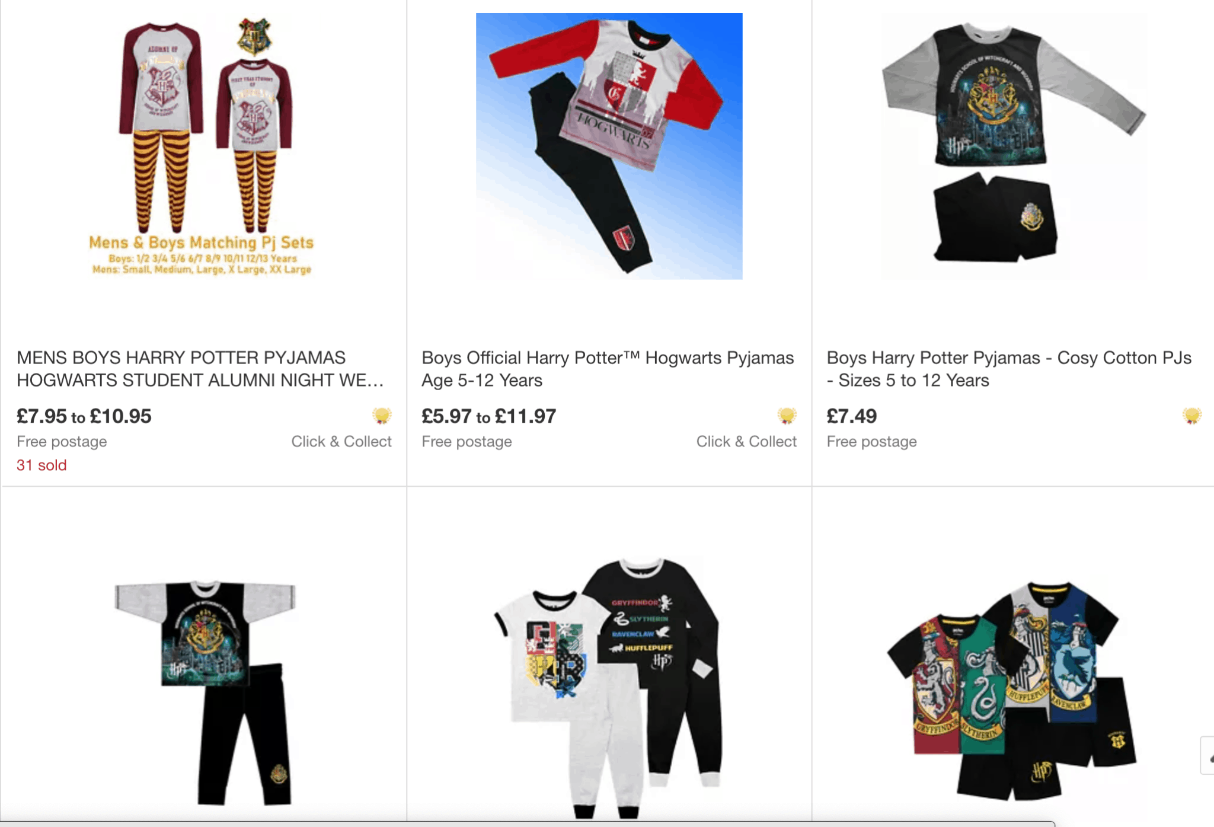Click top rated badge on Cosy Cotton PJs listing

(x=1191, y=416)
